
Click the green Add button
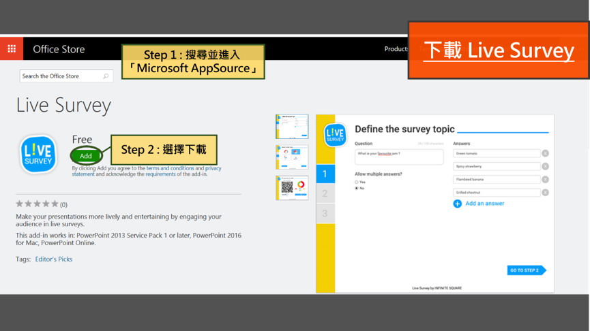pos(86,155)
